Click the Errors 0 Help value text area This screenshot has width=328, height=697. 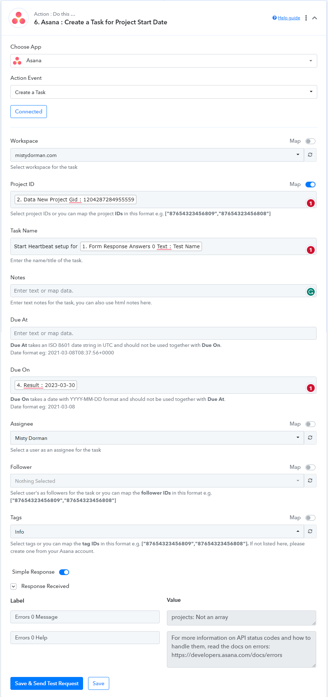pyautogui.click(x=241, y=649)
